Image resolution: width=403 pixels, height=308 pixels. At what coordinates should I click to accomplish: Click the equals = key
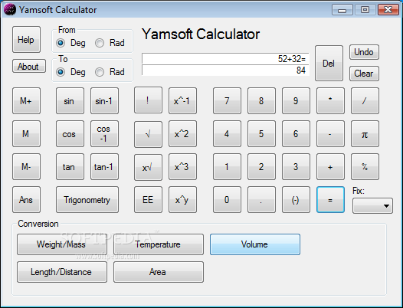point(330,200)
